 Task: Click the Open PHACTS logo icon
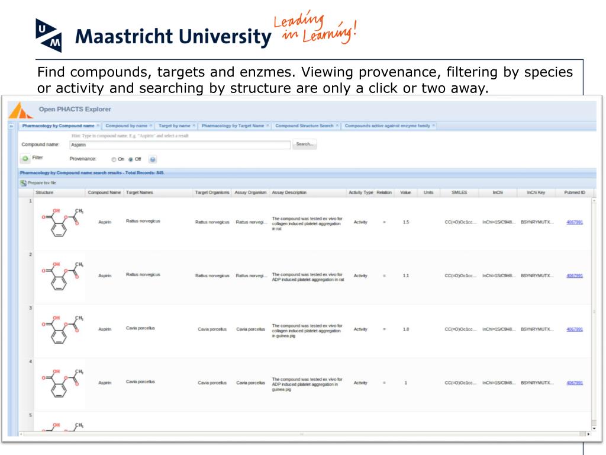pyautogui.click(x=22, y=110)
